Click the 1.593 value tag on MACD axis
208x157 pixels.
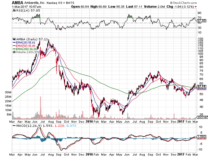tap(201, 136)
